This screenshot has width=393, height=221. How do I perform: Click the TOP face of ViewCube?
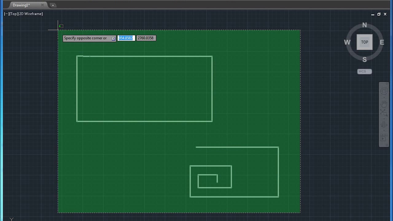coord(364,42)
